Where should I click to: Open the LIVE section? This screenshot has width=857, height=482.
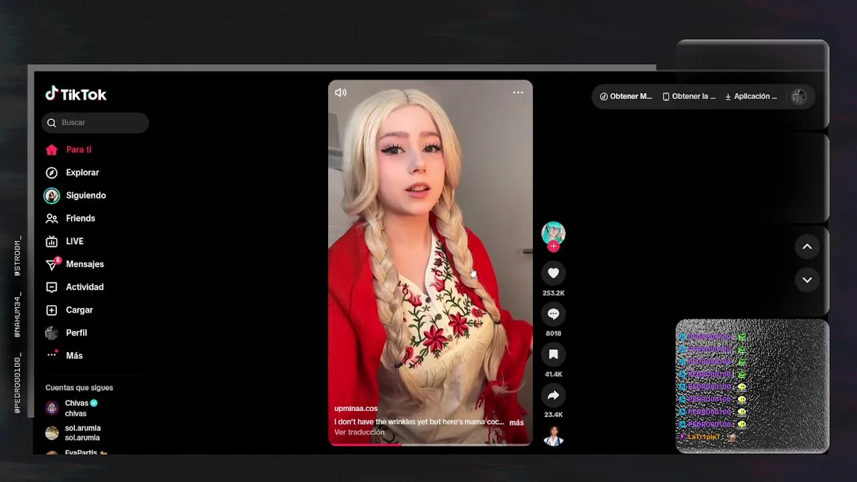pyautogui.click(x=74, y=241)
